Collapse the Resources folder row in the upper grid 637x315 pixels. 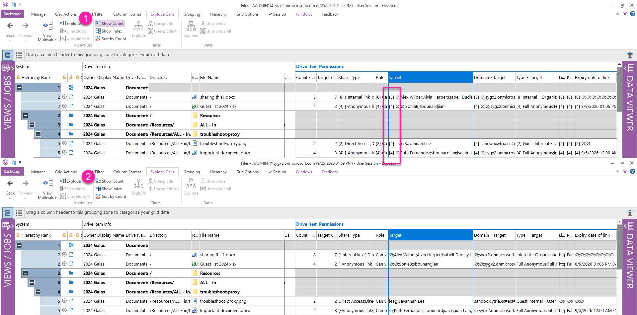[x=26, y=116]
